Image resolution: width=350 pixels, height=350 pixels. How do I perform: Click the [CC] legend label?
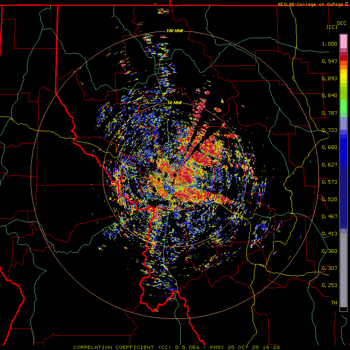(x=332, y=27)
